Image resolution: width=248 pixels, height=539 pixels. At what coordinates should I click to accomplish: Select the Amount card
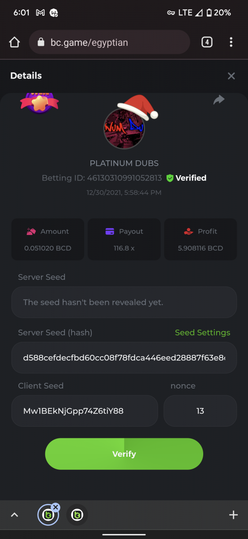(x=48, y=239)
